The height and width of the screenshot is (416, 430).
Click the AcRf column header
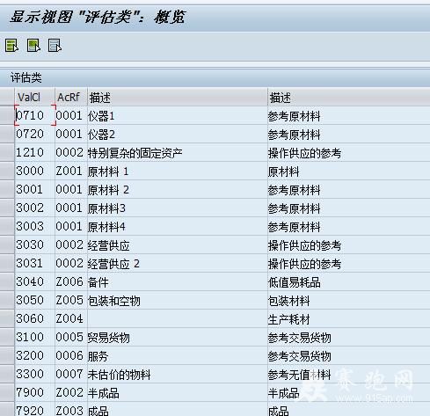71,97
